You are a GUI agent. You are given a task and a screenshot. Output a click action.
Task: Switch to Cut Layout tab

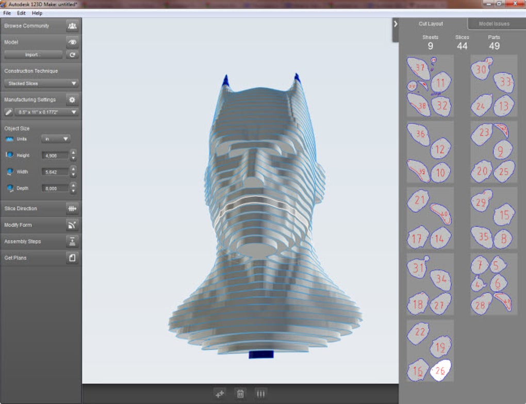click(431, 24)
